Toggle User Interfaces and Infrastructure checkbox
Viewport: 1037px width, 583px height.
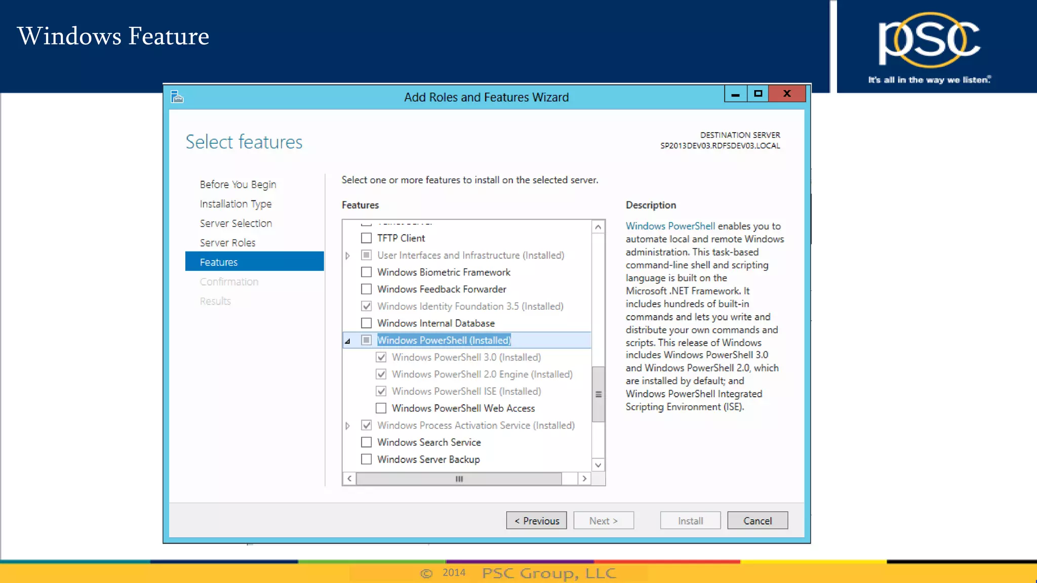[367, 255]
